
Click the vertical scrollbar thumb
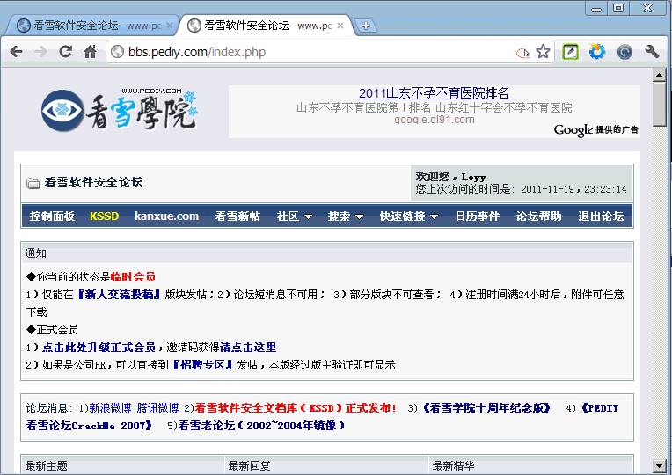point(659,104)
